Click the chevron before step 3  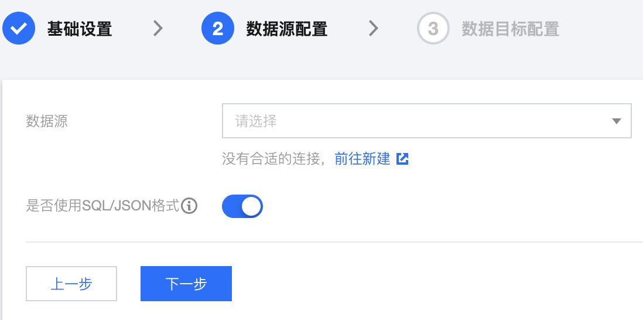tap(373, 28)
